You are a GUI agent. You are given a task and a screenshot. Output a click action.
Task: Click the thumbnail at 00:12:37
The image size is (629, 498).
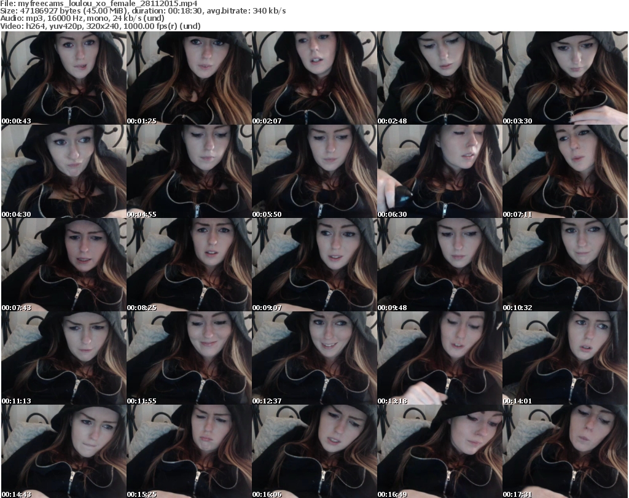(314, 358)
